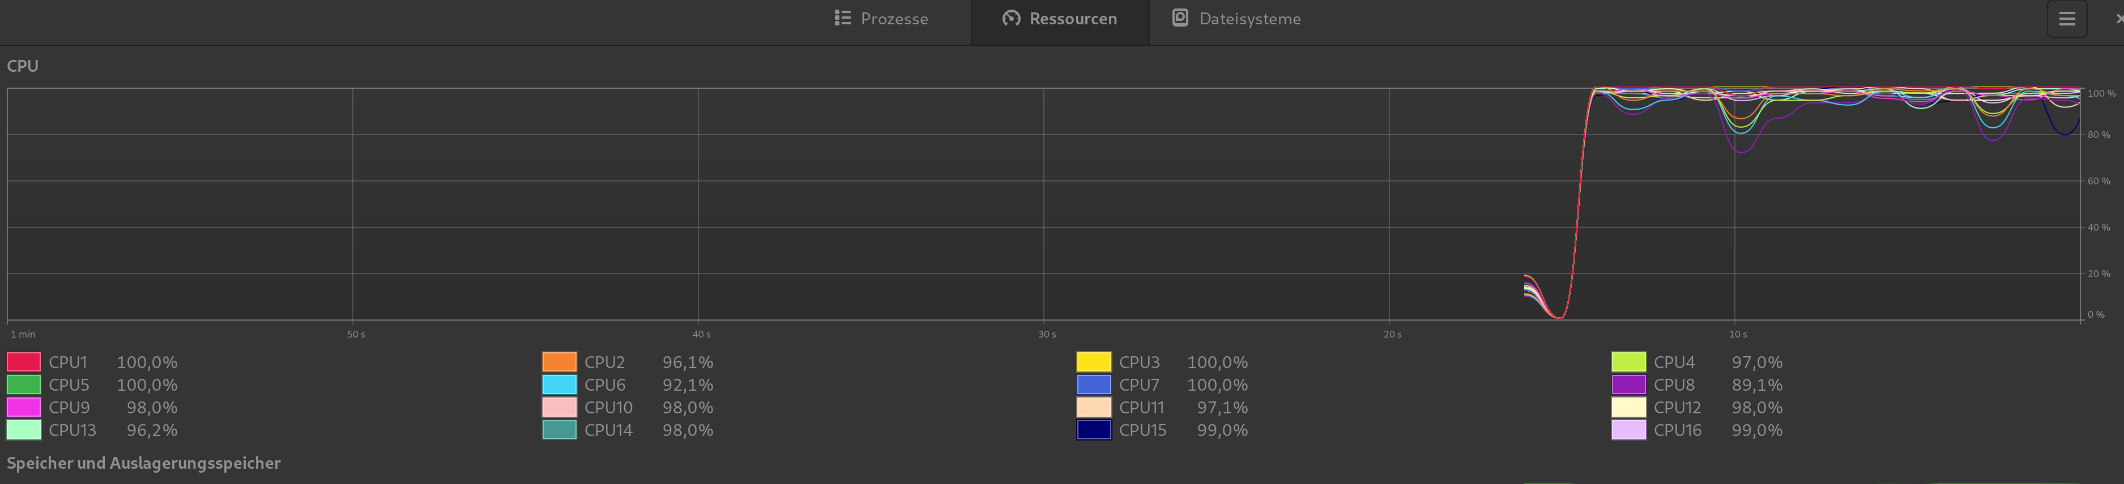Open the CPU10 pink color swatch

(559, 408)
